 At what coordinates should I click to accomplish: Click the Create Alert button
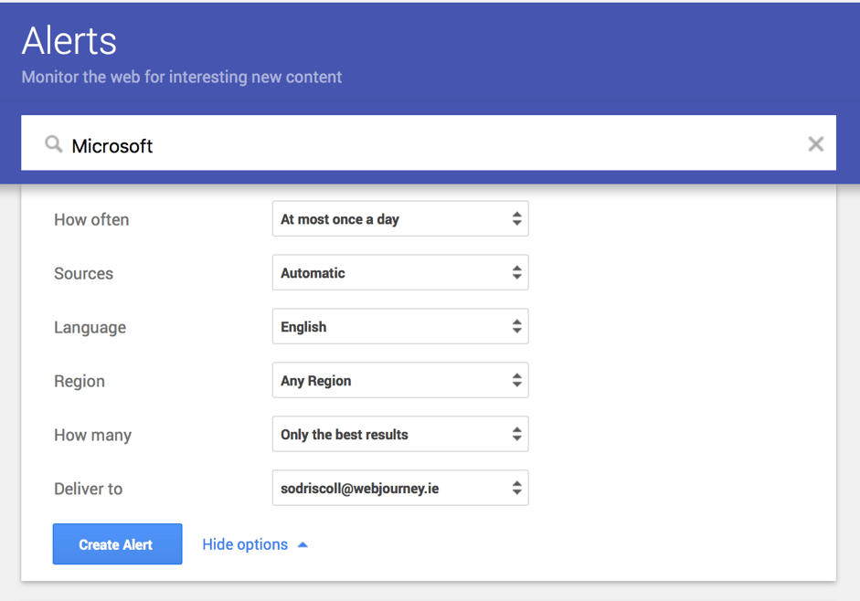[x=117, y=543]
